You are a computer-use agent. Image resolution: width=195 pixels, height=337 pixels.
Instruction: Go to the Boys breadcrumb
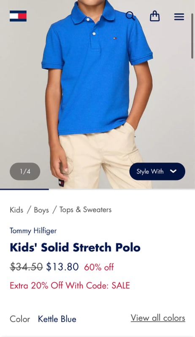(41, 210)
